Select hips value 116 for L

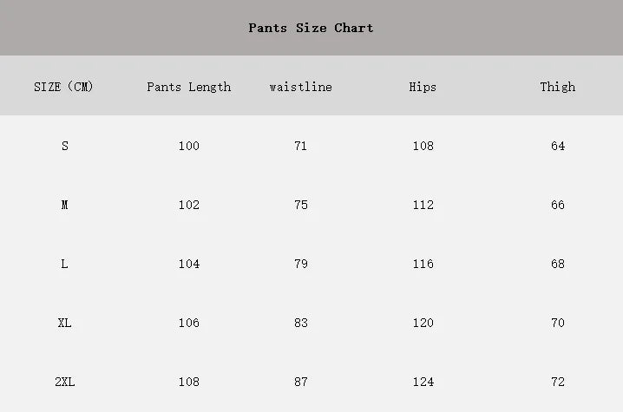click(423, 264)
